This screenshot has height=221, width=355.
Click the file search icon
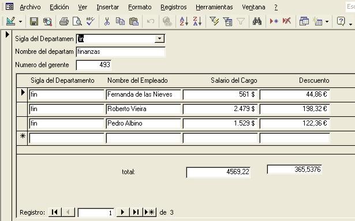click(x=47, y=21)
